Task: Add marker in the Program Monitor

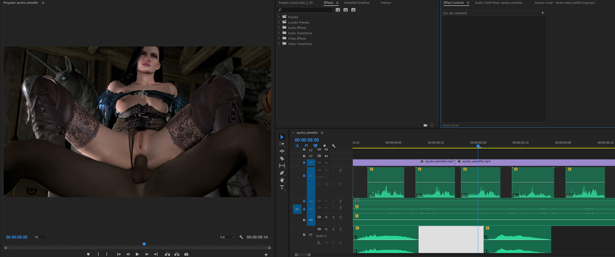Action: pyautogui.click(x=88, y=254)
